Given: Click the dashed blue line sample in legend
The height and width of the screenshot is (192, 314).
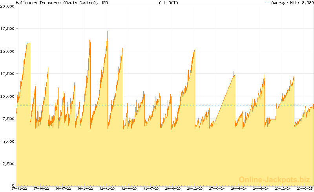Looking at the screenshot, I should click(268, 3).
